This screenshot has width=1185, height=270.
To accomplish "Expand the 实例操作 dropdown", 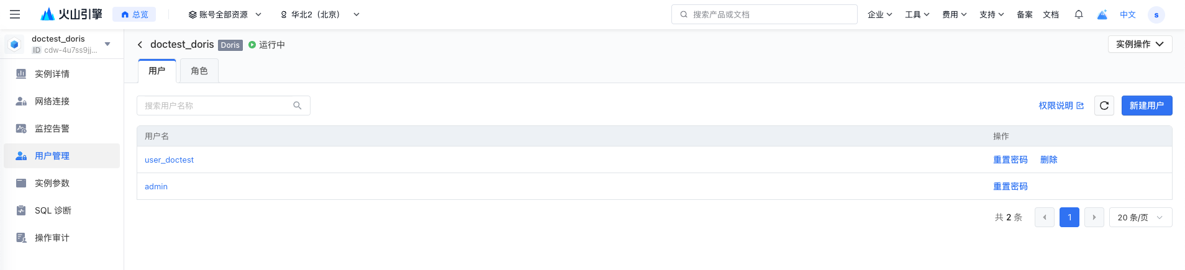I will click(1140, 44).
